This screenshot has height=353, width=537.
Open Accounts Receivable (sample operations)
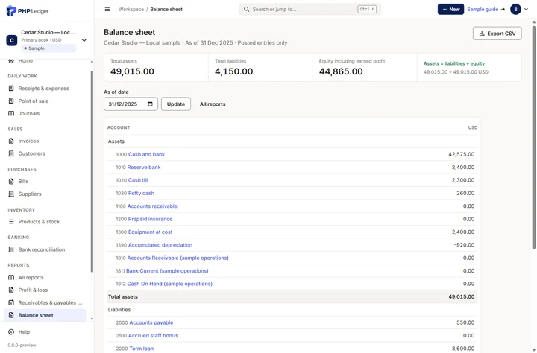[x=178, y=258]
